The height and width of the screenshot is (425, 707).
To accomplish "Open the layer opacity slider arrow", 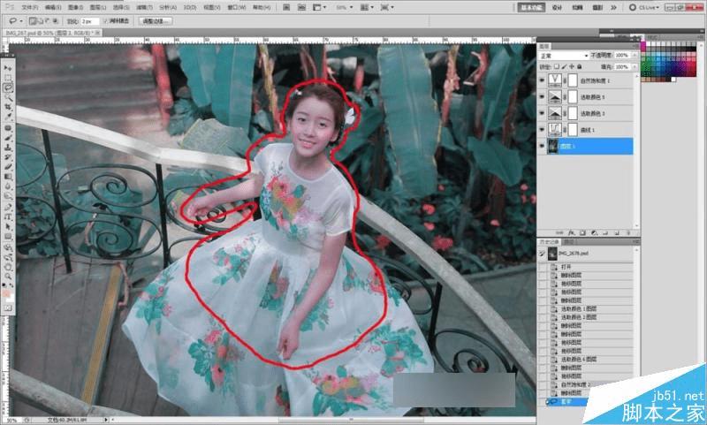I will tap(635, 55).
